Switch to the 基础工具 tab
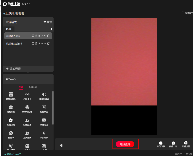The width and height of the screenshot is (193, 156). [x=33, y=87]
